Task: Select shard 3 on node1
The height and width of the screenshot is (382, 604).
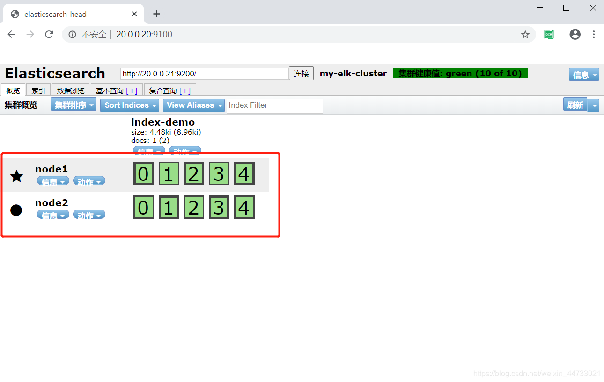Action: [x=219, y=173]
